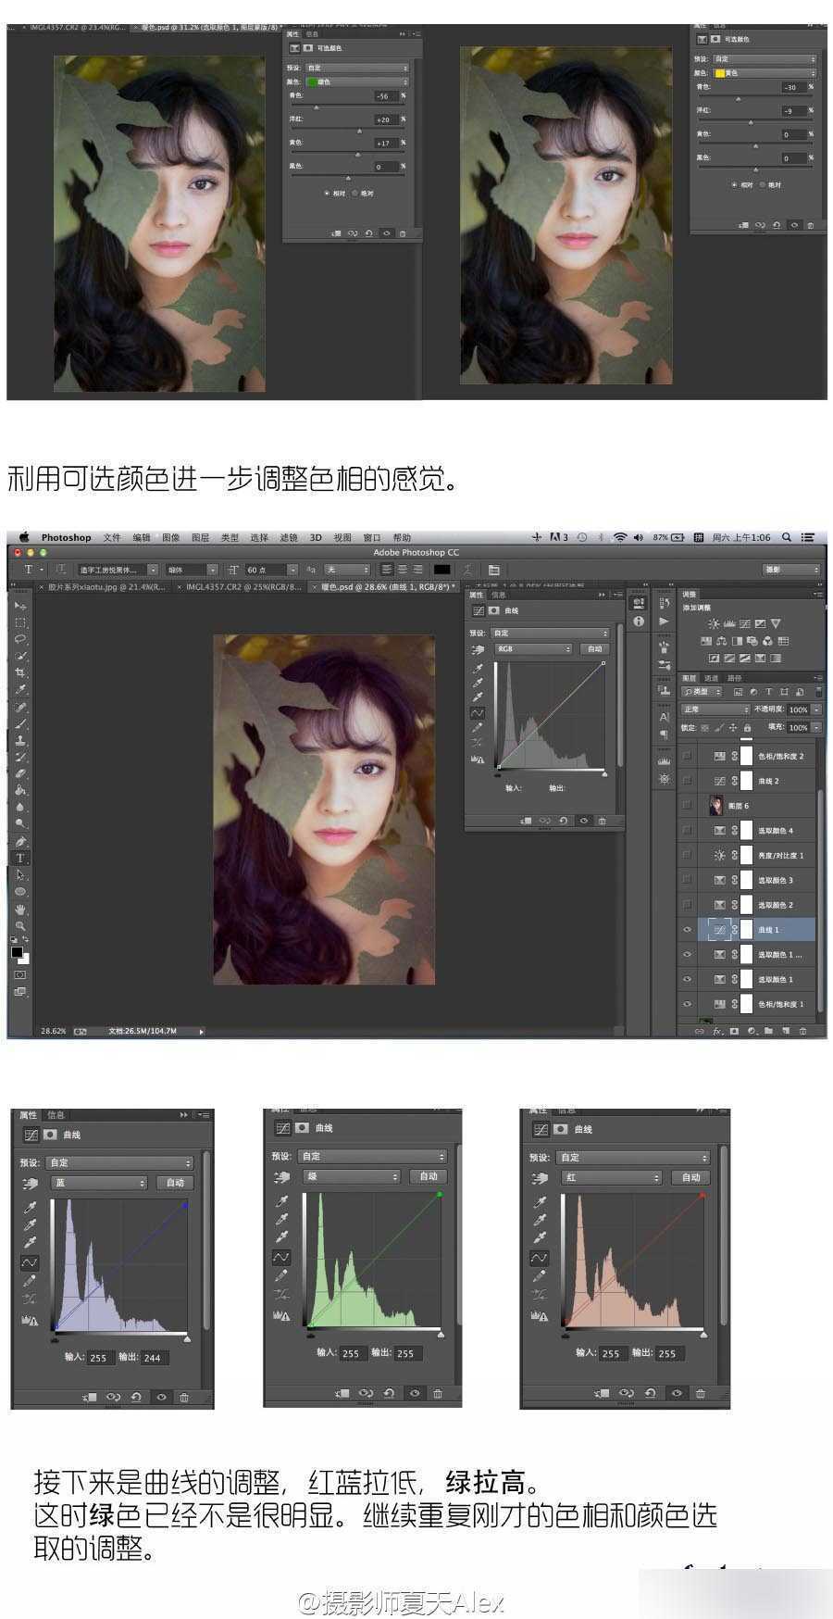Image resolution: width=833 pixels, height=1619 pixels.
Task: Click the white point slider under the blue curve
Action: [x=187, y=1337]
